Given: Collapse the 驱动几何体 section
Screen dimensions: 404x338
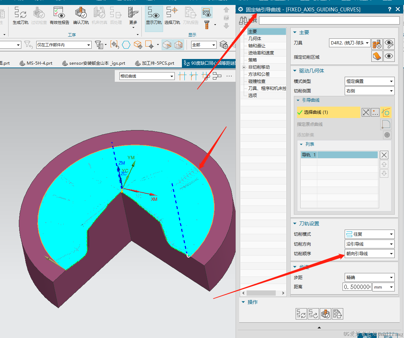Looking at the screenshot, I should [295, 71].
